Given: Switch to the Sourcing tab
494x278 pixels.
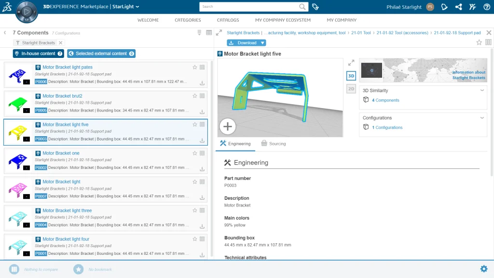Looking at the screenshot, I should [274, 144].
